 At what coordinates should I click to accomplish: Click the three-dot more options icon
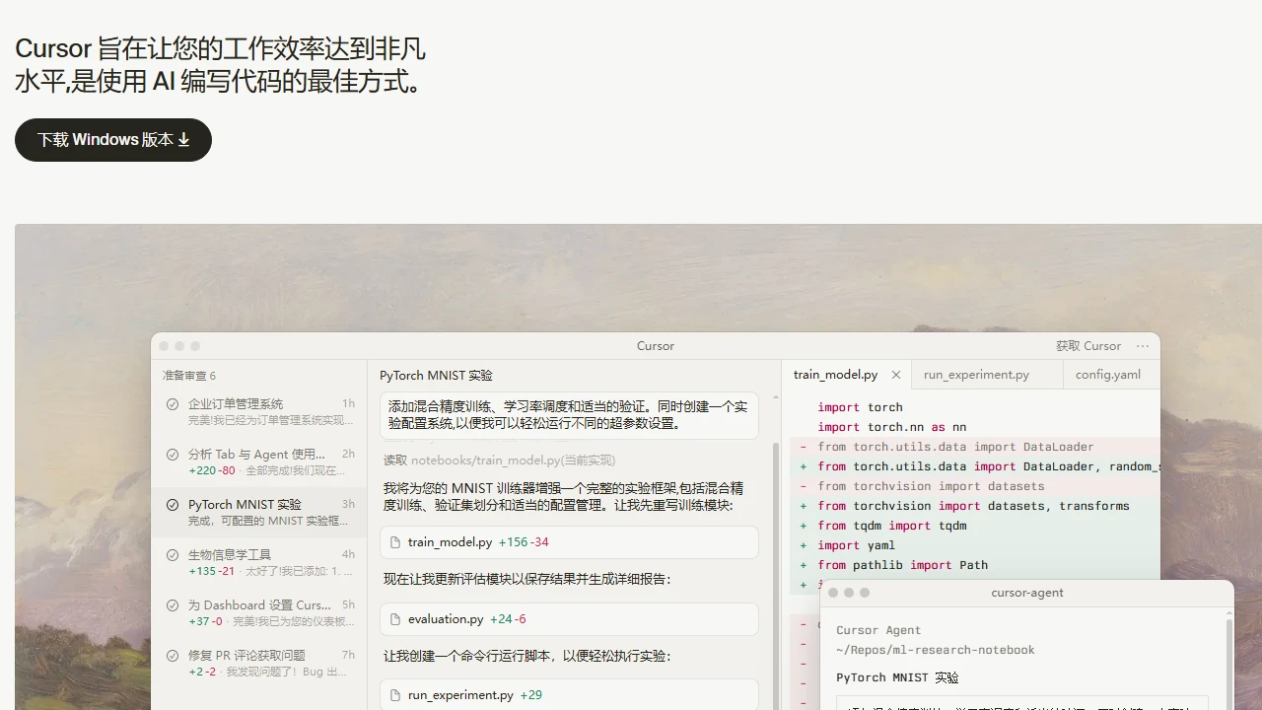coord(1143,346)
